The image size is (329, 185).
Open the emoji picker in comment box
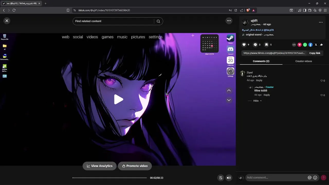click(x=315, y=178)
